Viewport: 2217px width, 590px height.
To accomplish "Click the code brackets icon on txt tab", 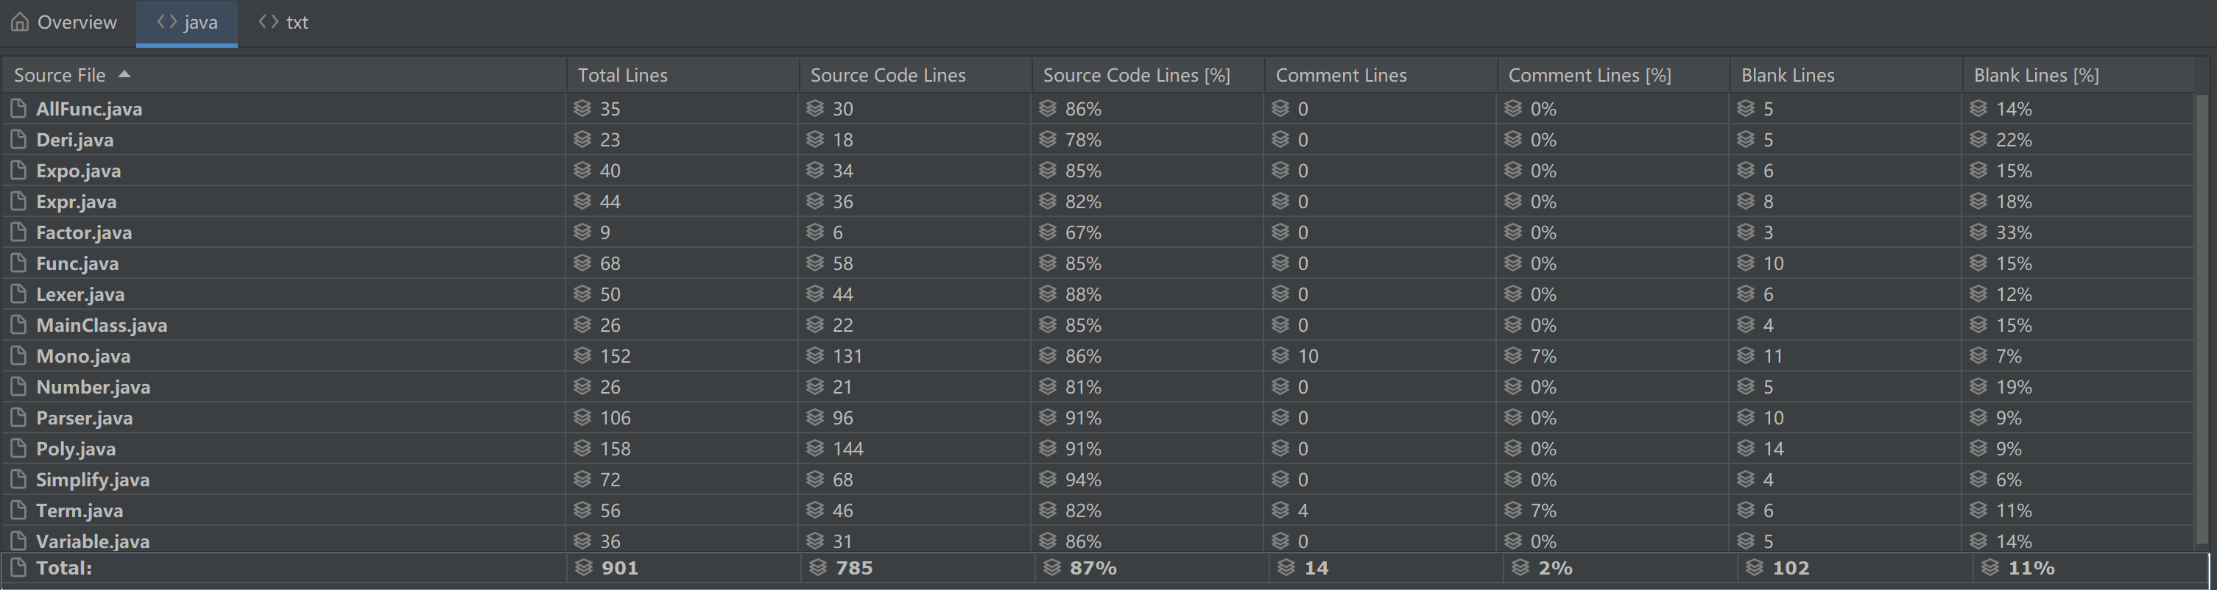I will [x=269, y=21].
